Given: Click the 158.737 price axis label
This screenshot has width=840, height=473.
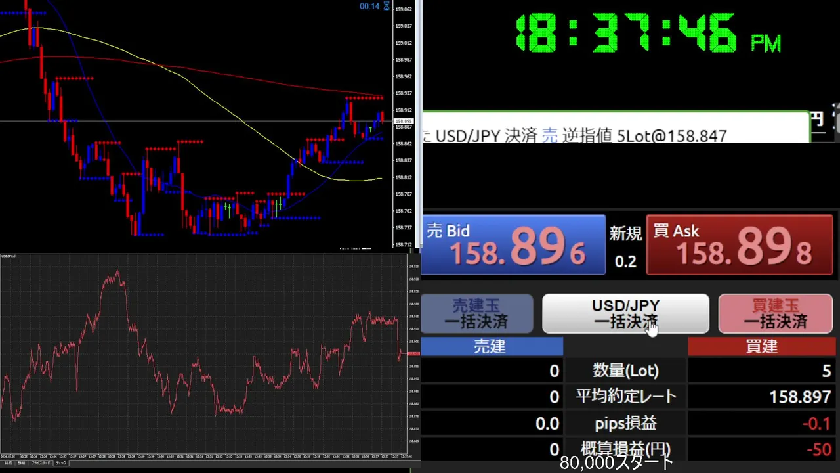Looking at the screenshot, I should tap(404, 227).
